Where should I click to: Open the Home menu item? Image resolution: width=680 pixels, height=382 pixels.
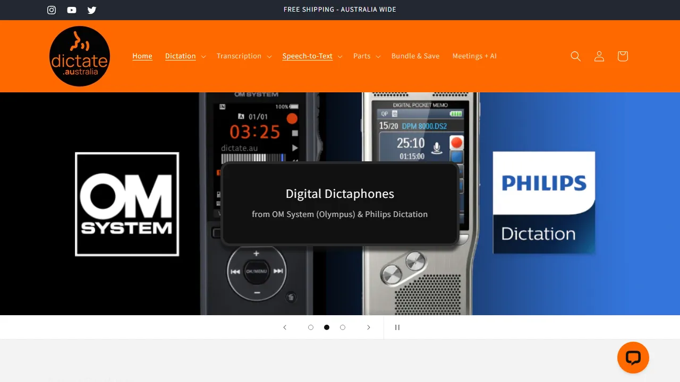pyautogui.click(x=142, y=56)
